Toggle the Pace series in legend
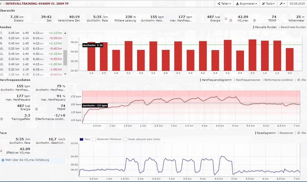This screenshot has height=182, width=307. 81,139
